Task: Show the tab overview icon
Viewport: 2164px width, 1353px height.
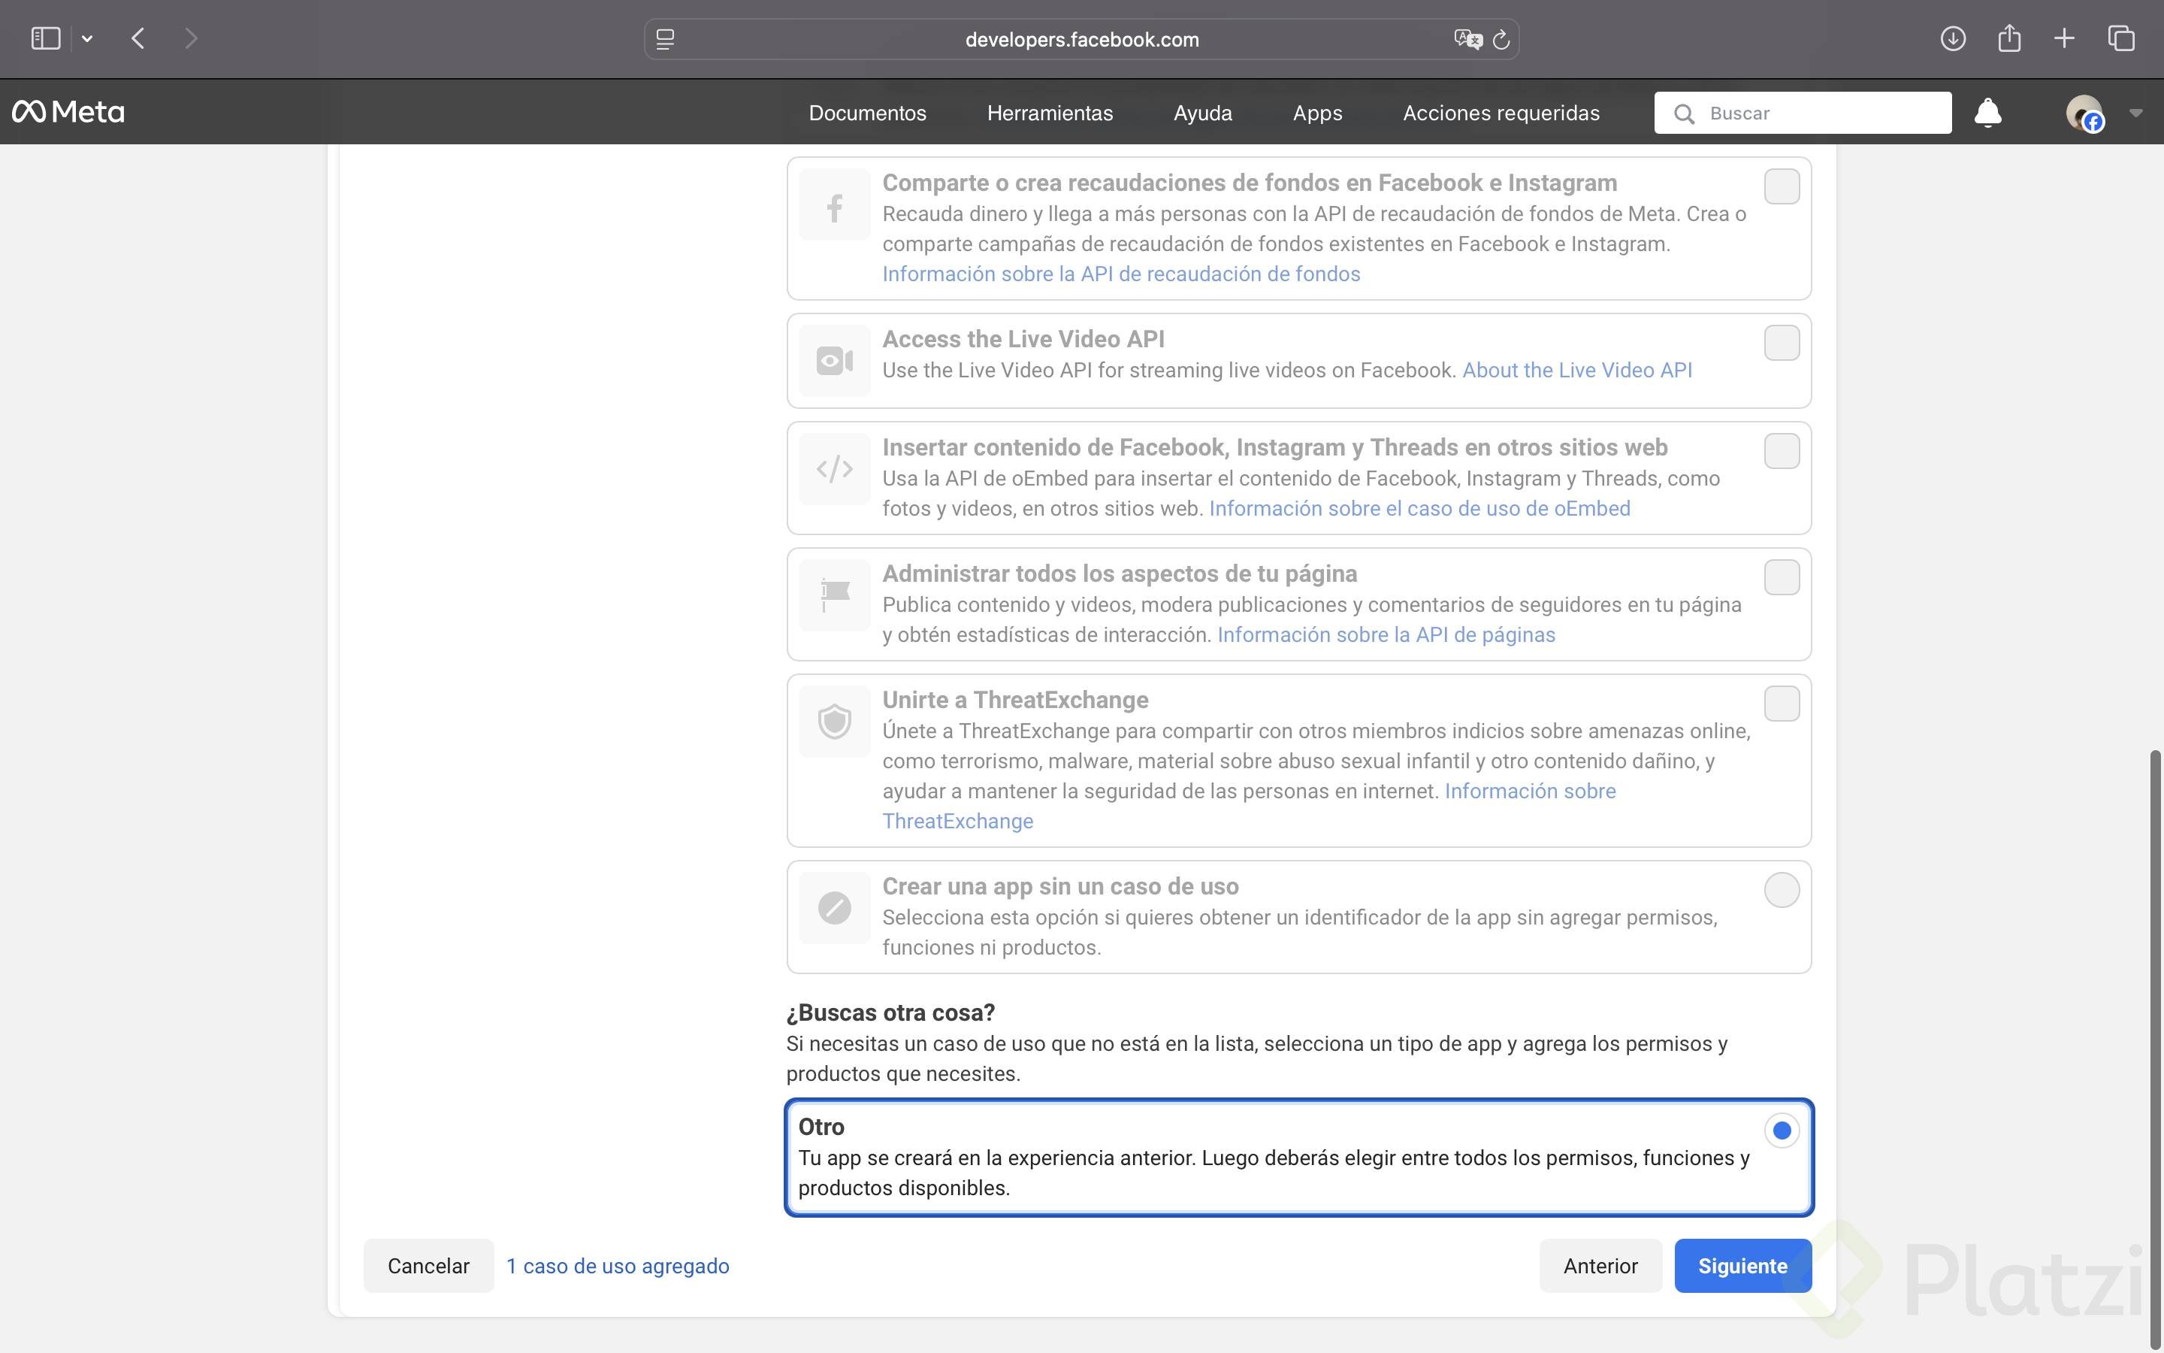Action: (x=2121, y=38)
